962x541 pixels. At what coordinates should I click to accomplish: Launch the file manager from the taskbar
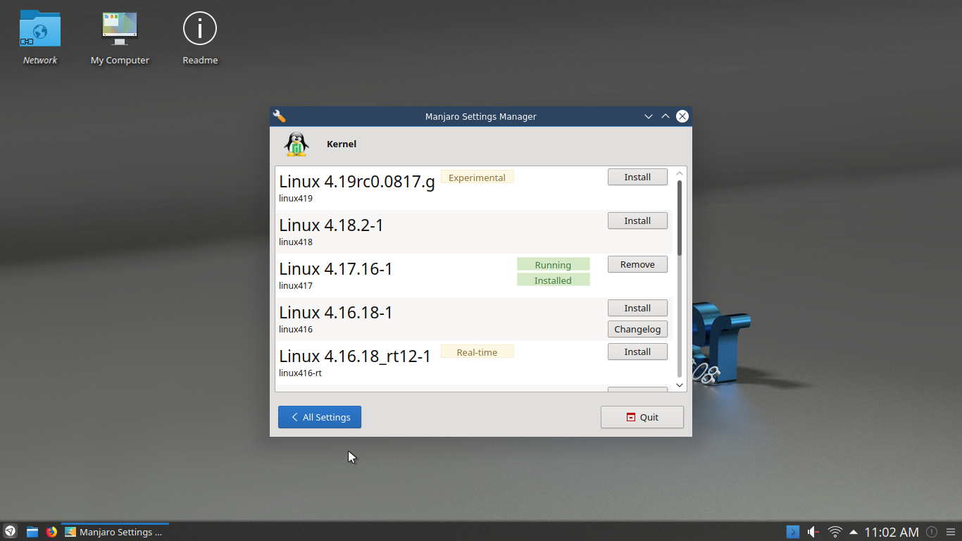[x=32, y=532]
